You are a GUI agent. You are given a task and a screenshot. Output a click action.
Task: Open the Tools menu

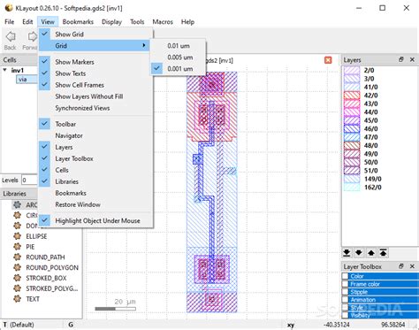click(x=137, y=22)
